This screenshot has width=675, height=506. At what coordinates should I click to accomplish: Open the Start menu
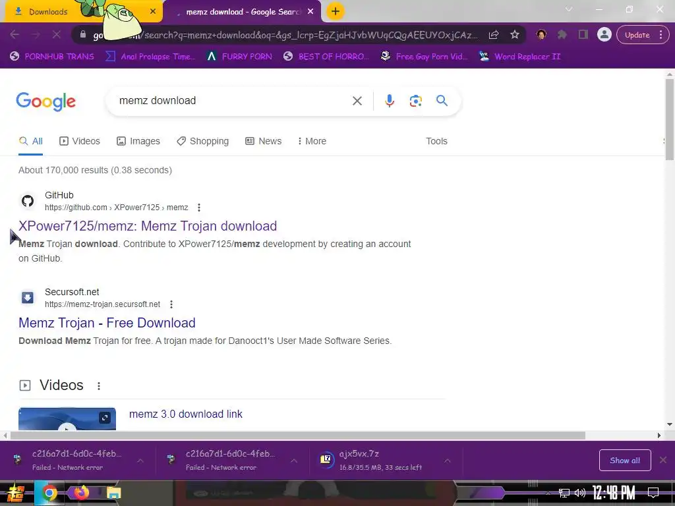tap(16, 493)
